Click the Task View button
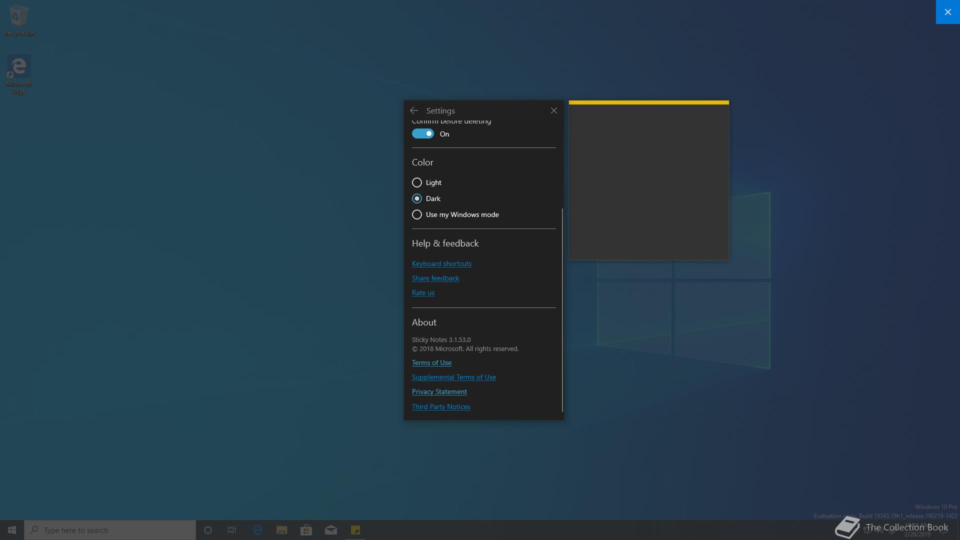960x540 pixels. (x=232, y=530)
